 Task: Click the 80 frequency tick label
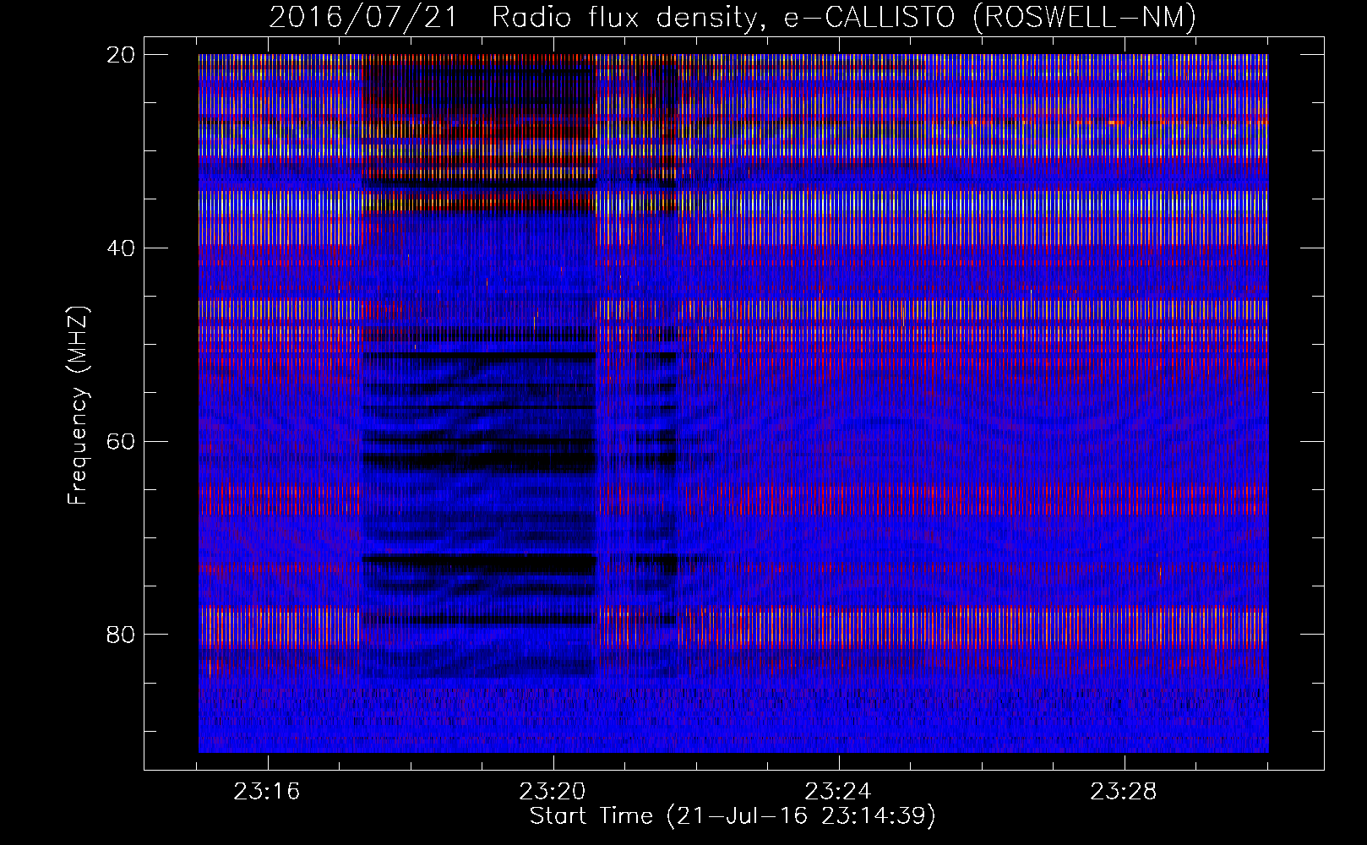122,635
